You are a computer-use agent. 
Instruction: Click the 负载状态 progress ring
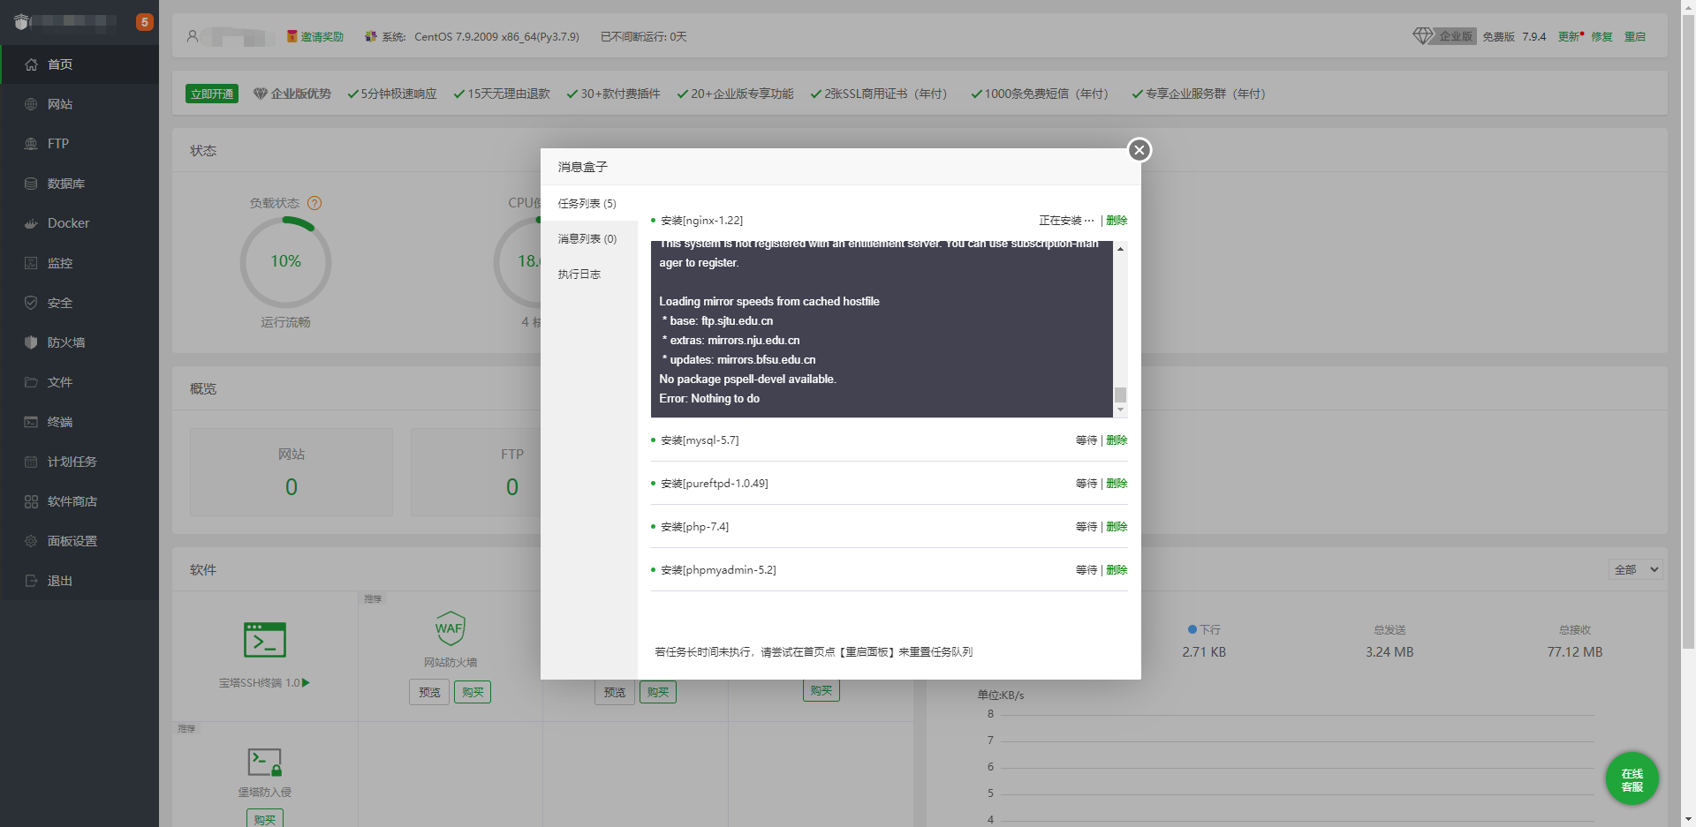(284, 261)
